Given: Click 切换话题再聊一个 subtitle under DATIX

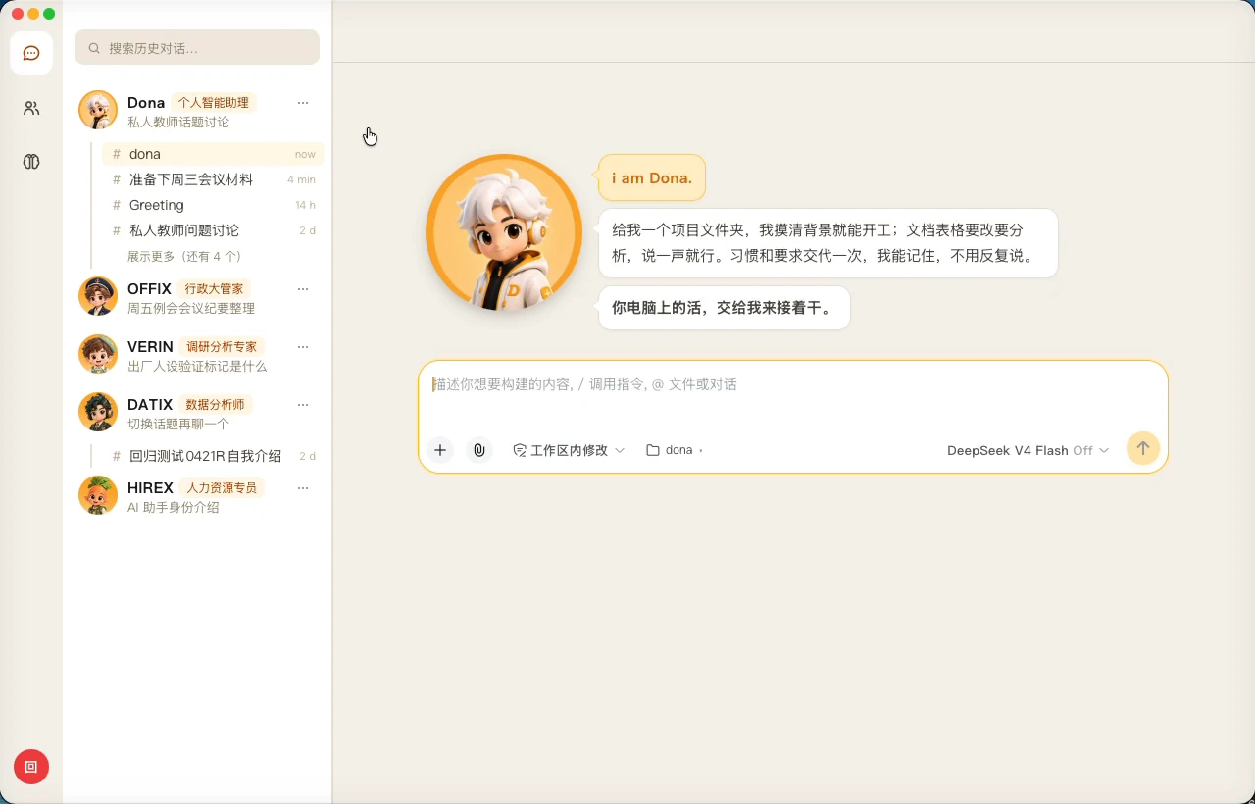Looking at the screenshot, I should pyautogui.click(x=178, y=425).
